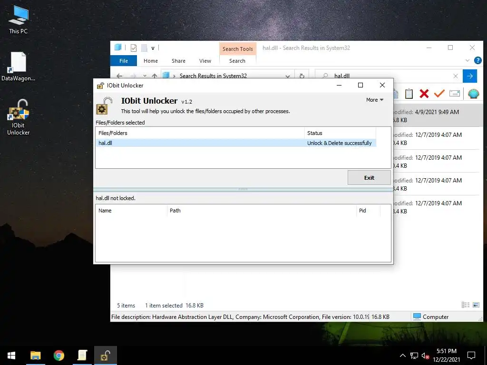Screen dimensions: 487x365
Task: Select the IObit Unlocker desktop shortcut
Action: (19, 117)
